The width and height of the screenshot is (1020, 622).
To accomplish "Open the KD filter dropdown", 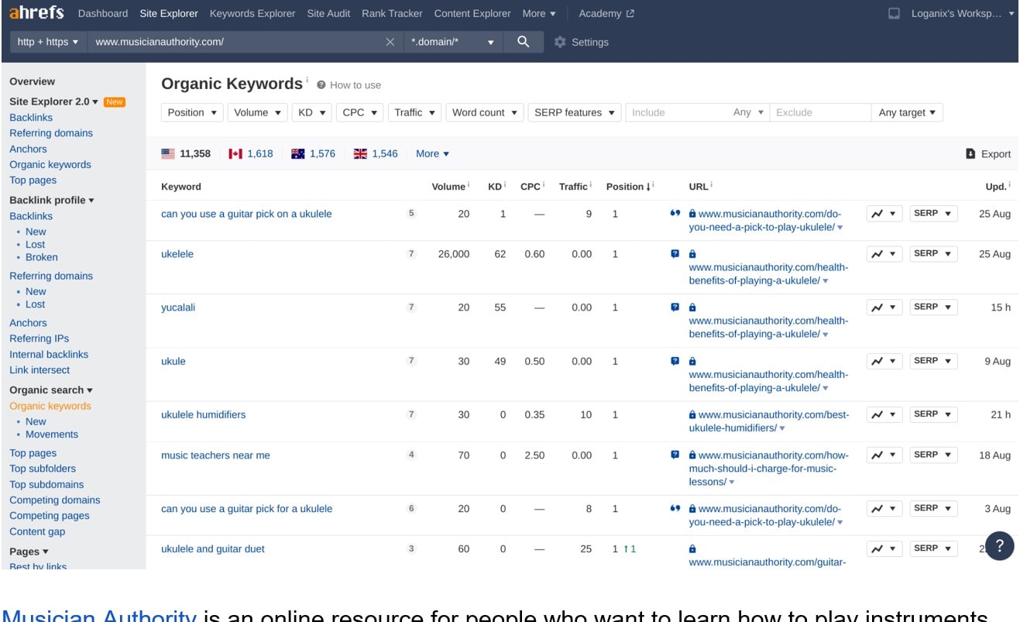I will pos(311,112).
